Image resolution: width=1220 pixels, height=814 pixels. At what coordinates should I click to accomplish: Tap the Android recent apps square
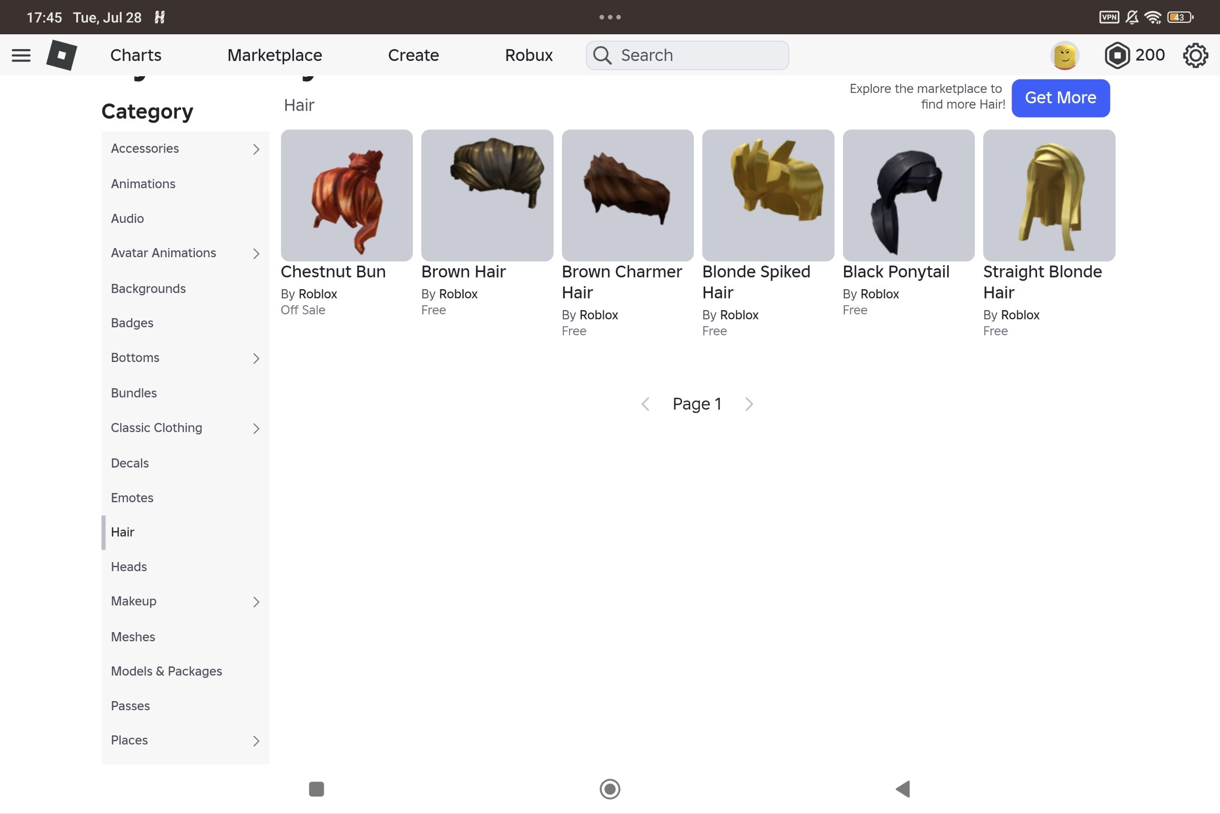[x=316, y=789]
